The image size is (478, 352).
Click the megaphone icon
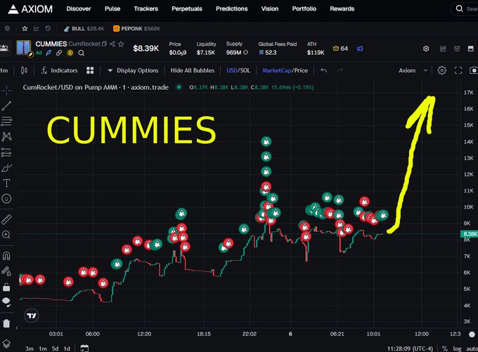(360, 48)
